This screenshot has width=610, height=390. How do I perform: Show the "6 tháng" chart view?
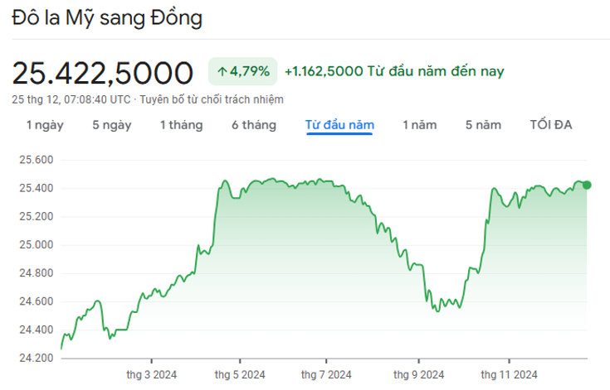tap(254, 125)
